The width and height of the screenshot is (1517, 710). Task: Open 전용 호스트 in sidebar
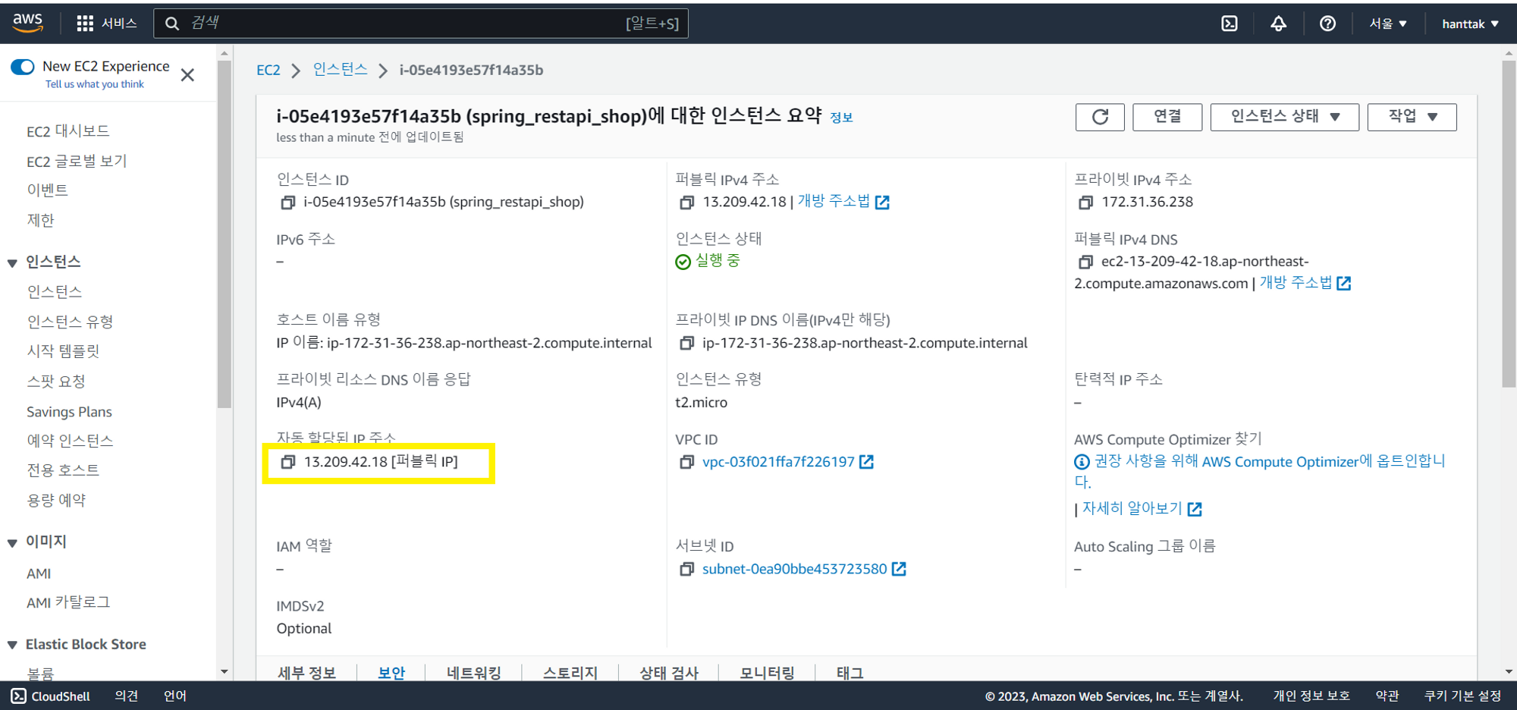click(63, 470)
